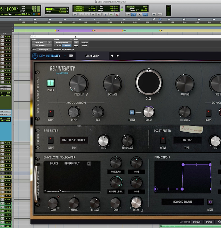Viewport: 221px width, 228px height.
Task: Go to previous preset arrow
Action: tap(112, 56)
